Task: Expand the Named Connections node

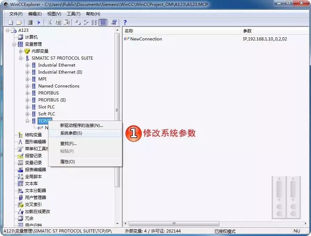Action: (x=28, y=86)
